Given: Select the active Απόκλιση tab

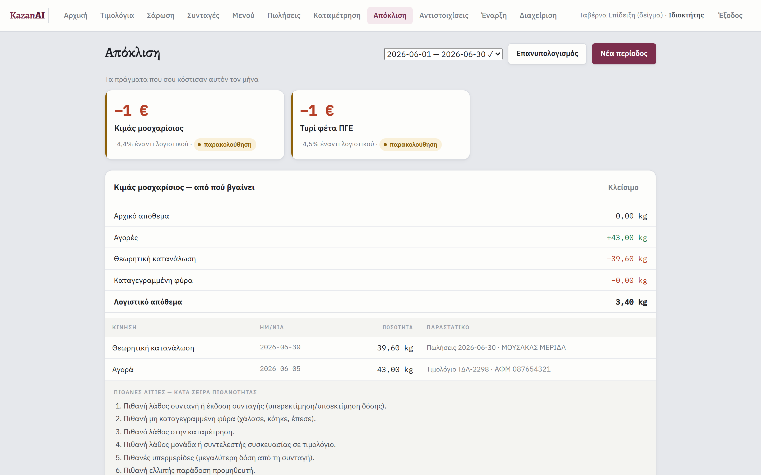Looking at the screenshot, I should (x=390, y=15).
